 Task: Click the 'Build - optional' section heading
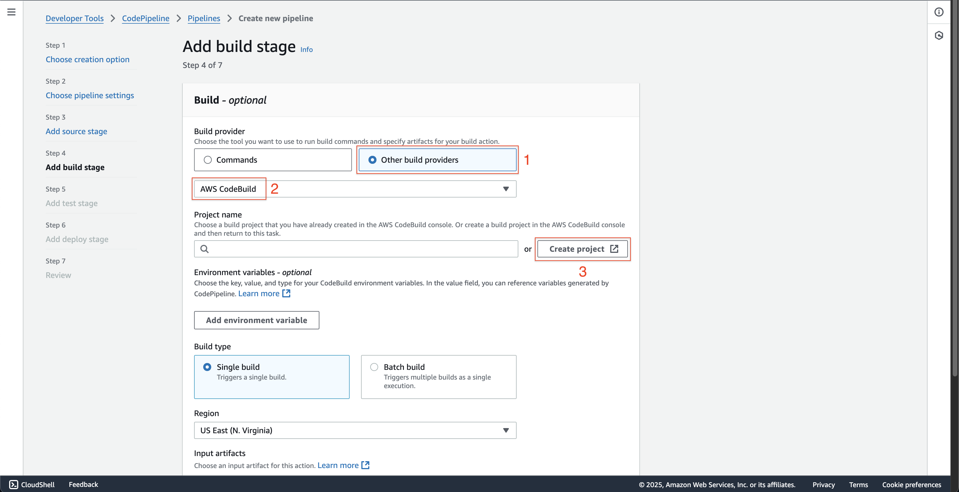click(230, 100)
